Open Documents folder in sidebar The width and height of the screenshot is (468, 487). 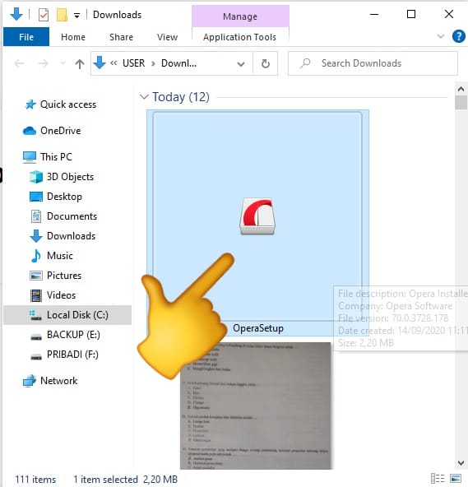(72, 216)
